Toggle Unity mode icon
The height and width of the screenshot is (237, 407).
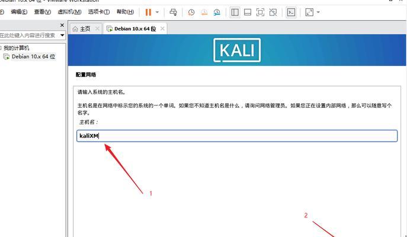[x=273, y=12]
